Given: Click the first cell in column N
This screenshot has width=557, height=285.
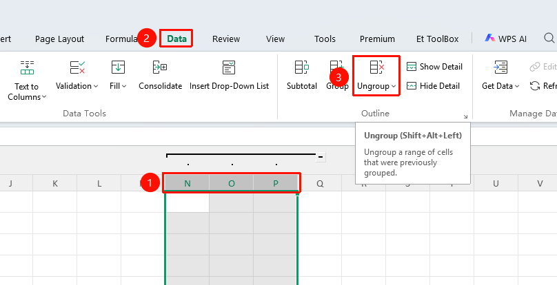Looking at the screenshot, I should click(x=188, y=202).
